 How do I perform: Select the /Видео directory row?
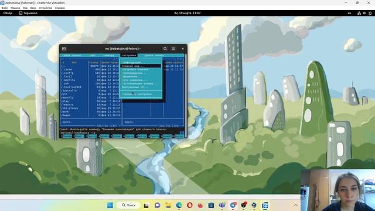coord(91,115)
